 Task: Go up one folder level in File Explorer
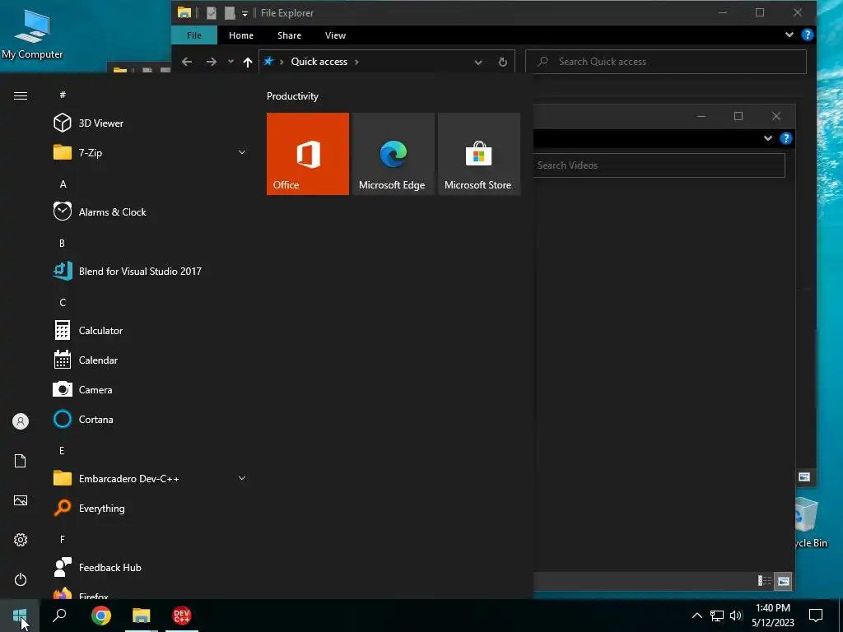tap(248, 62)
